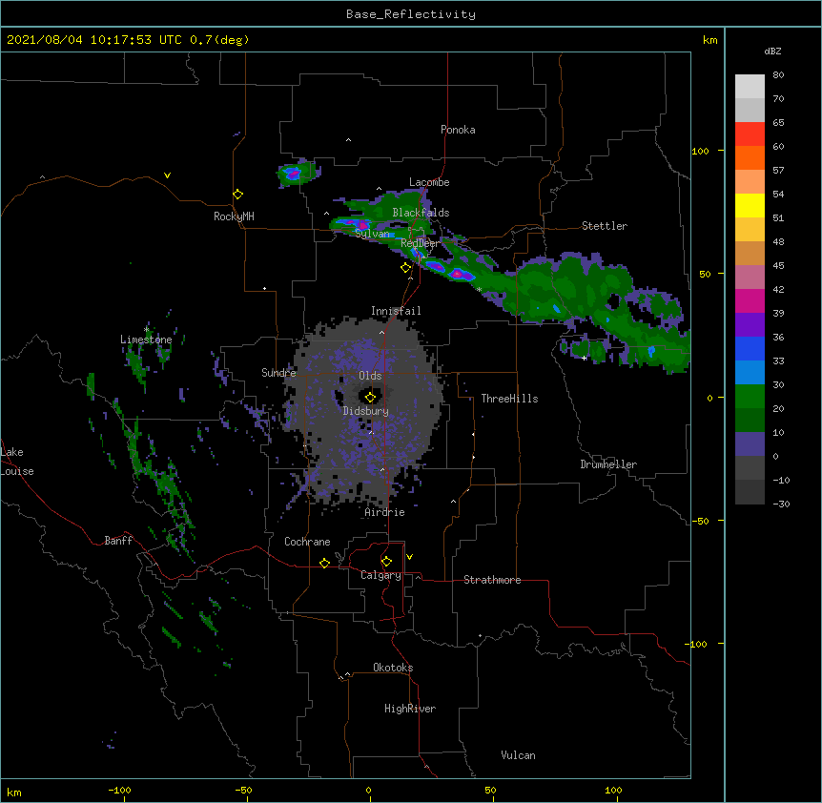822x803 pixels.
Task: Click the Base_Reflectivity title text
Action: [411, 14]
